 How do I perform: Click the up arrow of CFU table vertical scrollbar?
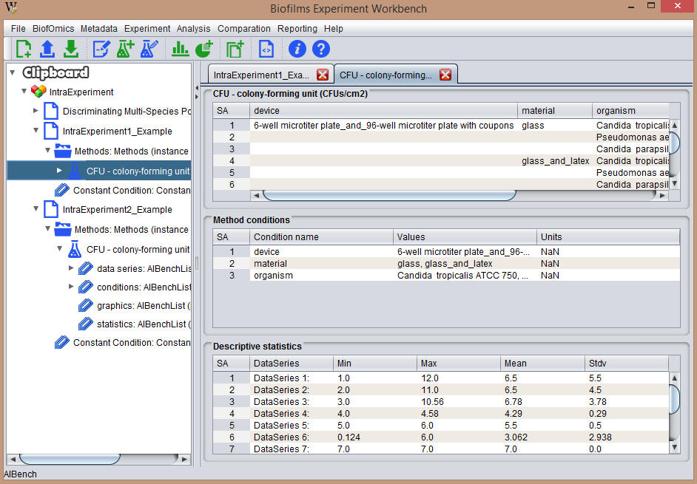pos(674,125)
